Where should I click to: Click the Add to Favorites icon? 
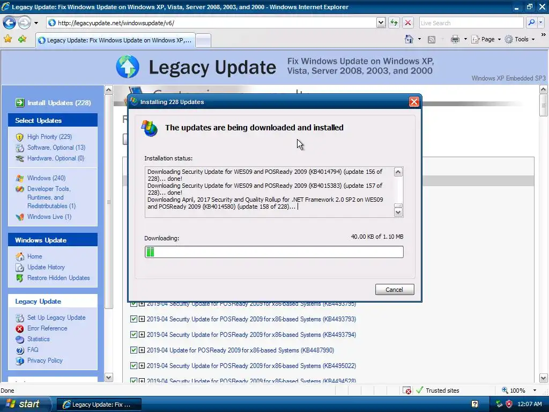(x=23, y=39)
